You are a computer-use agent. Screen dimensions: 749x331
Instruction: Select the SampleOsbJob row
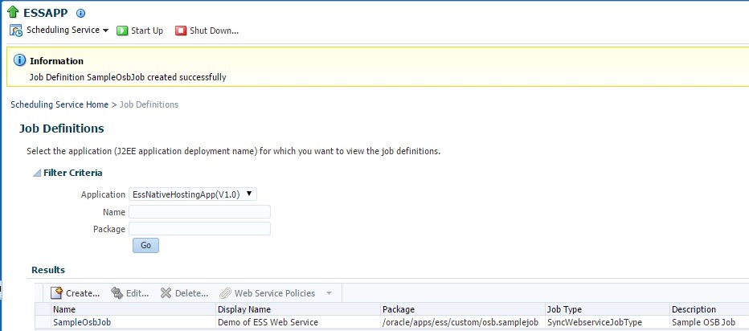(82, 322)
